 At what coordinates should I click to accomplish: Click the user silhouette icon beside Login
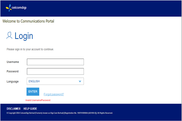[x=9, y=36]
